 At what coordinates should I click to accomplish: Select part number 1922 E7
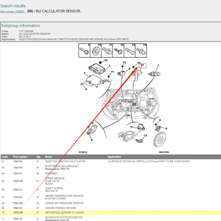pos(18,173)
